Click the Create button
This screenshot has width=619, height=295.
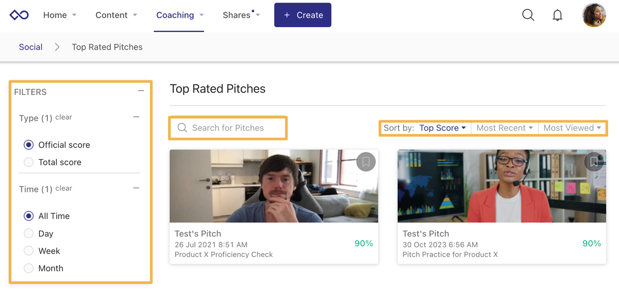click(302, 15)
